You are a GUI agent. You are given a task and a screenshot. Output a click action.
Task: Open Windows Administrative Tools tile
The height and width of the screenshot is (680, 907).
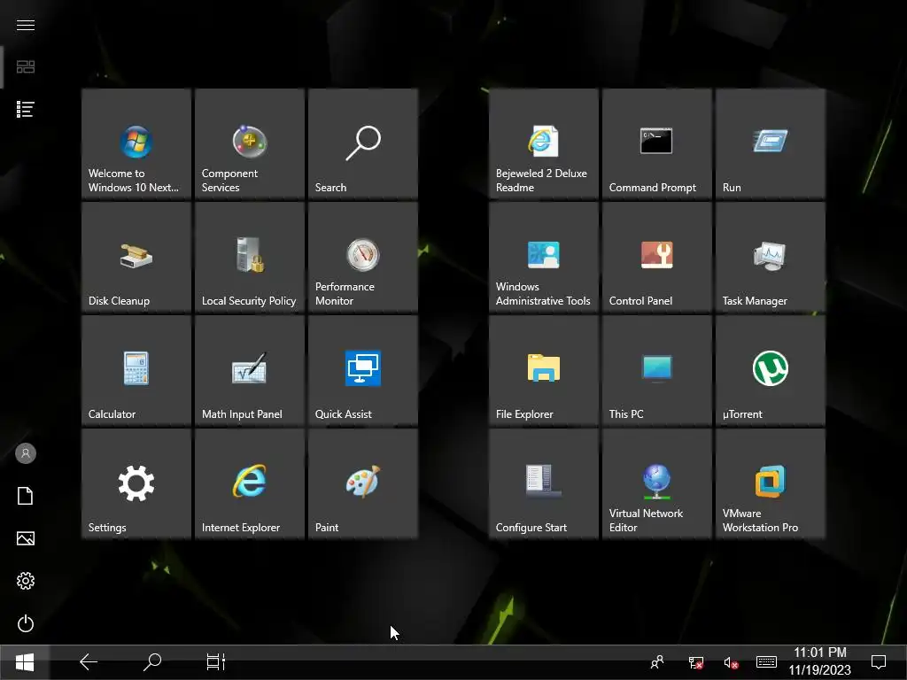(x=544, y=258)
